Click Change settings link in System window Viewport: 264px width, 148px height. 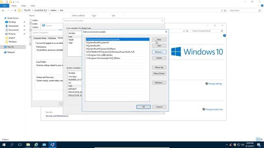pyautogui.click(x=215, y=84)
